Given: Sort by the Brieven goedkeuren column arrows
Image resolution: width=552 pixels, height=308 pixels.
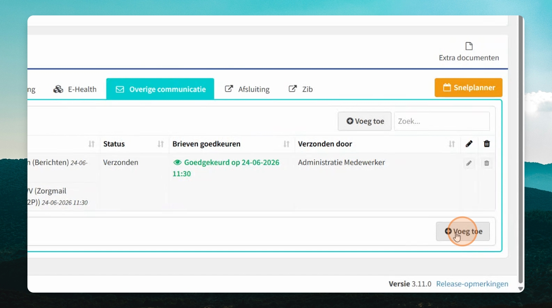Looking at the screenshot, I should (286, 144).
